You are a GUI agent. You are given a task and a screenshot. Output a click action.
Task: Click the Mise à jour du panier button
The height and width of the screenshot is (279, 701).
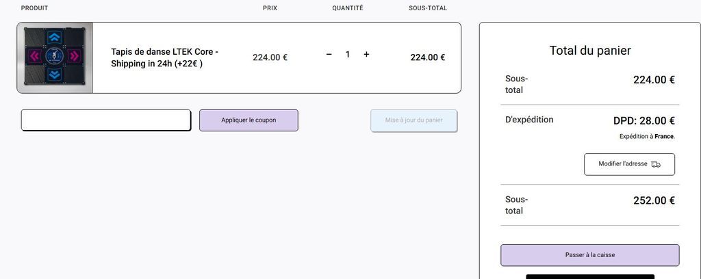[x=413, y=120]
